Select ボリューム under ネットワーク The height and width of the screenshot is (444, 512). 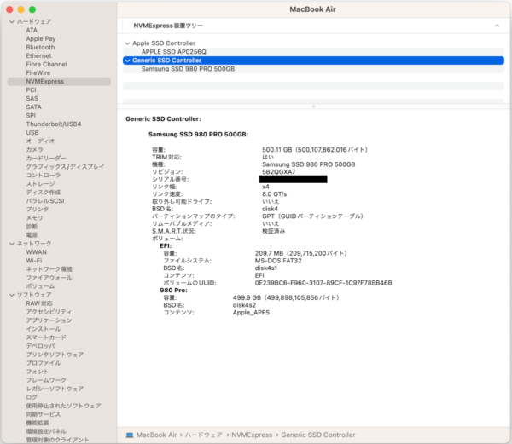pos(40,286)
